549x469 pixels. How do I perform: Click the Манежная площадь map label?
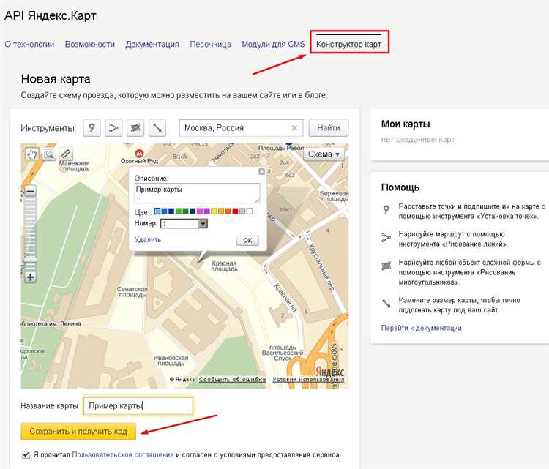pos(75,166)
